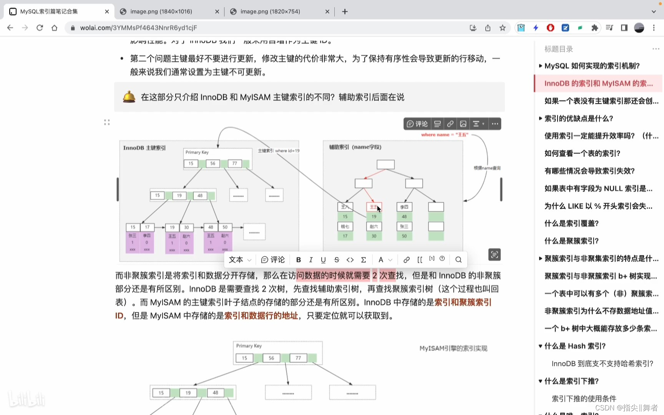Click 评论 in the text formatting toolbar
The width and height of the screenshot is (664, 415).
(273, 260)
